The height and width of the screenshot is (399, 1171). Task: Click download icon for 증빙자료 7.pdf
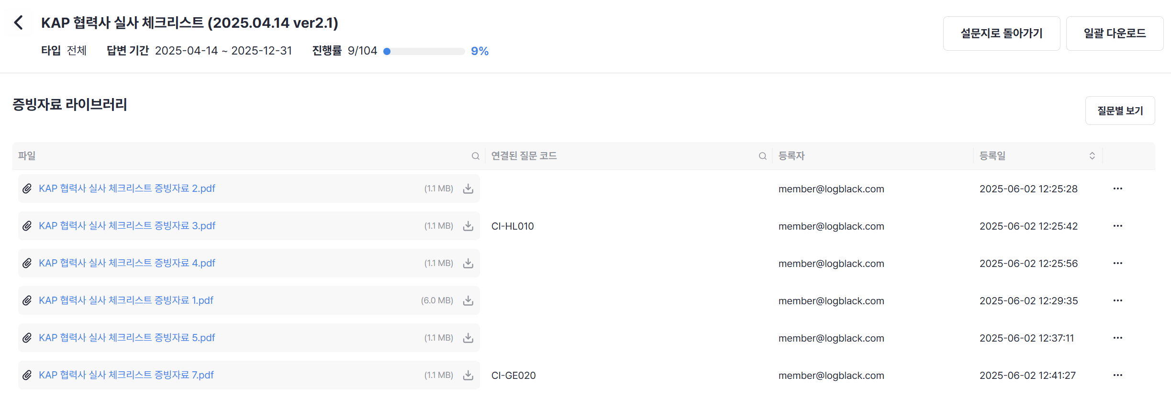click(x=468, y=375)
